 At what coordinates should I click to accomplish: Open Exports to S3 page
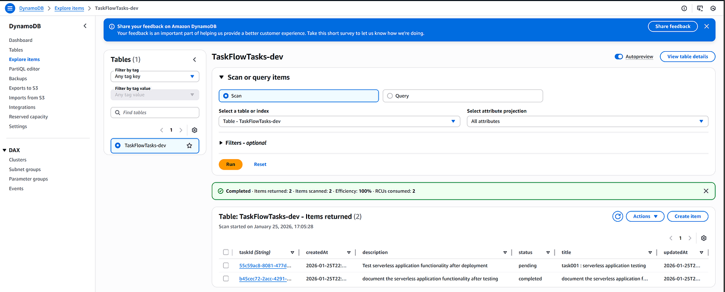tap(23, 88)
